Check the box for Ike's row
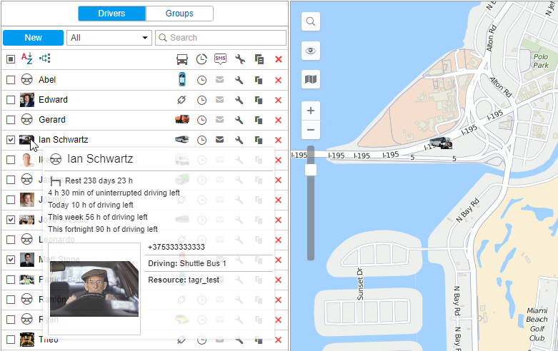 pyautogui.click(x=11, y=160)
